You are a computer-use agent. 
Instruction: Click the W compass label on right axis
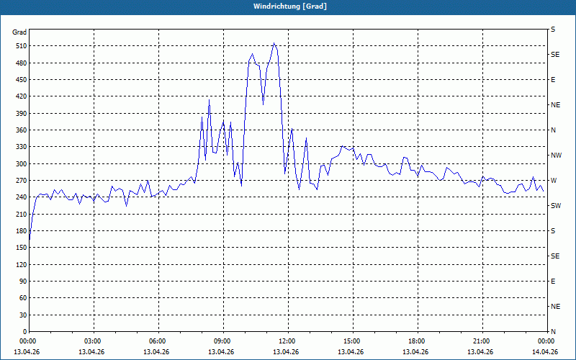553,181
